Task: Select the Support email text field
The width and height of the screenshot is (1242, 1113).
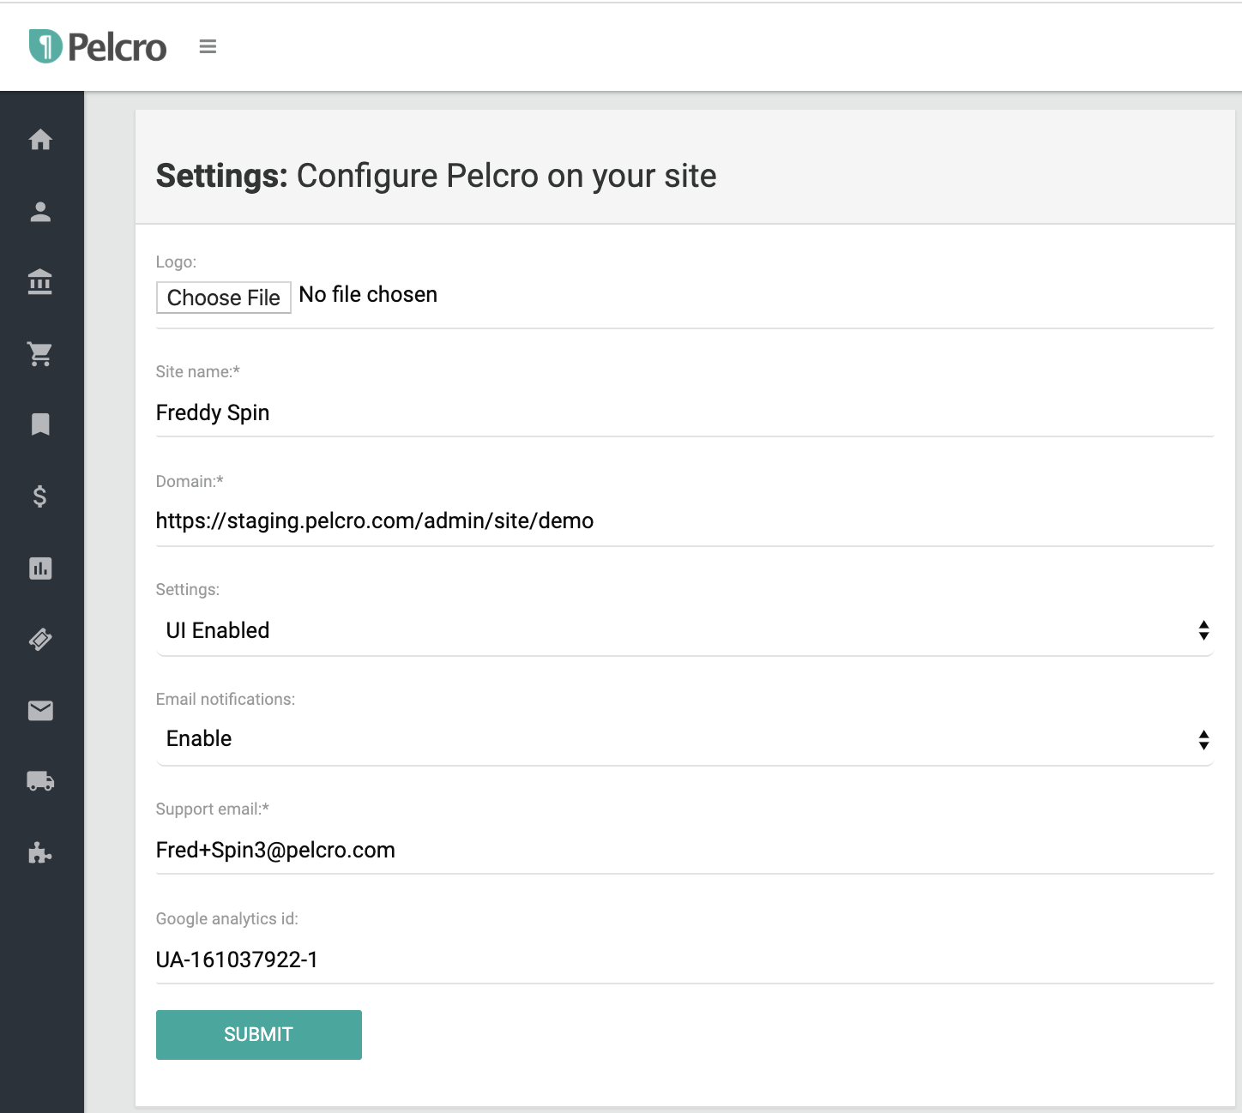Action: coord(684,850)
